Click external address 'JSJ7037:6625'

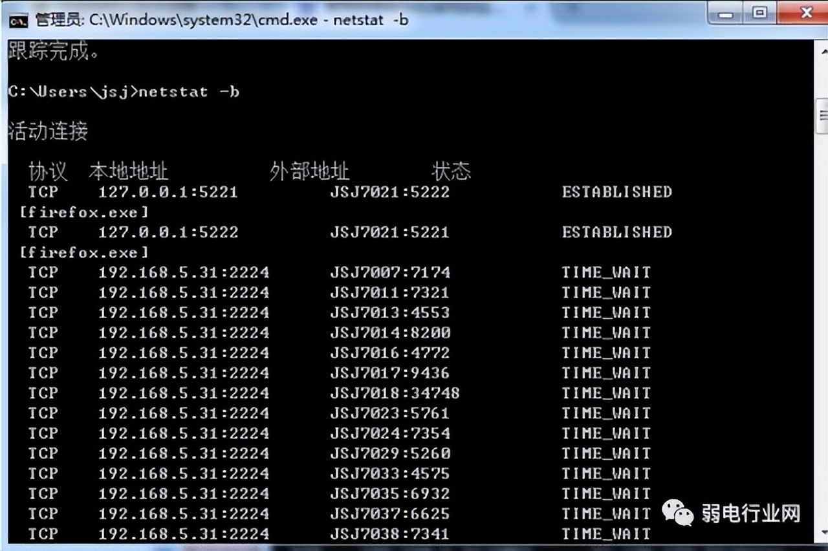[x=389, y=513]
